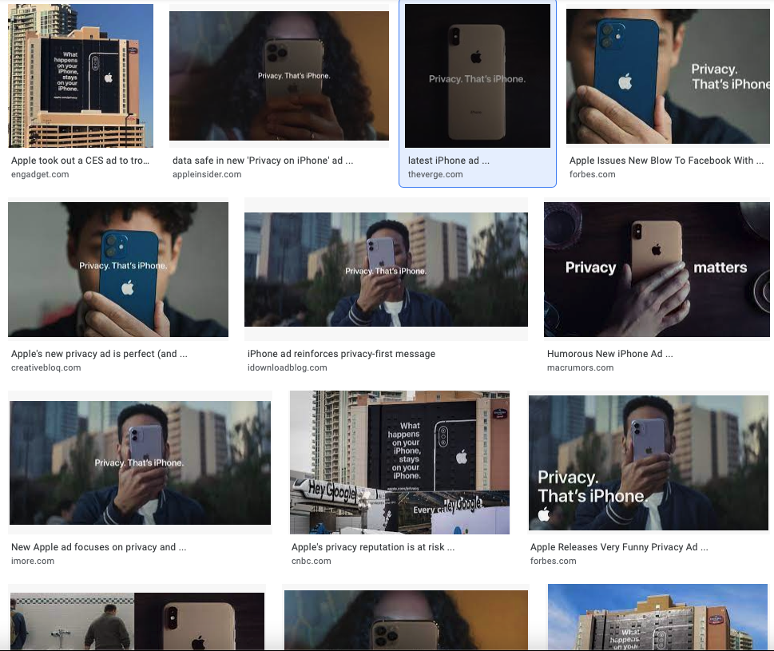The image size is (774, 651).
Task: Click the idownloadblog.com source label
Action: [287, 367]
